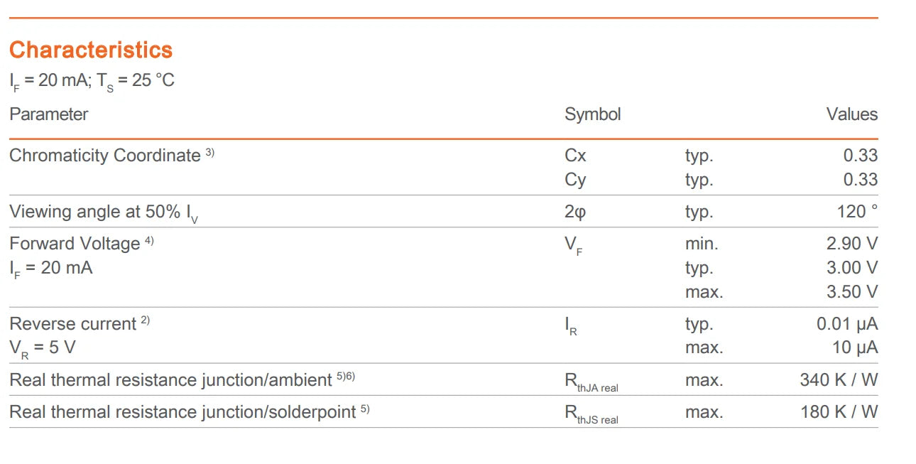Screen dimensions: 916x464
Task: Click Chromaticity Coordinate parameter text
Action: click(105, 156)
